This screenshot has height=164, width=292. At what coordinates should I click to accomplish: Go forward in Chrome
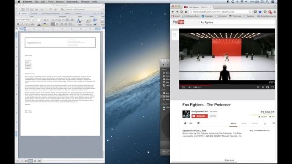(x=177, y=12)
